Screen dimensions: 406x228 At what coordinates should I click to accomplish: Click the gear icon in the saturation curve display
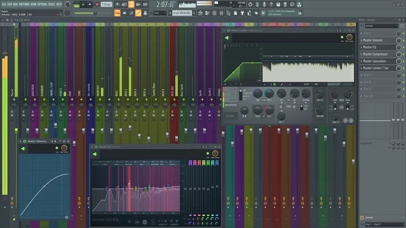(x=66, y=217)
